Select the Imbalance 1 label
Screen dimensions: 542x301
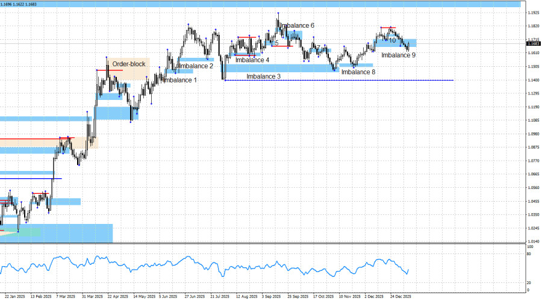coord(180,80)
